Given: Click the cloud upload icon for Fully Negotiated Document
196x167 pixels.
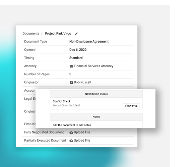Looking at the screenshot, I should [x=71, y=133].
